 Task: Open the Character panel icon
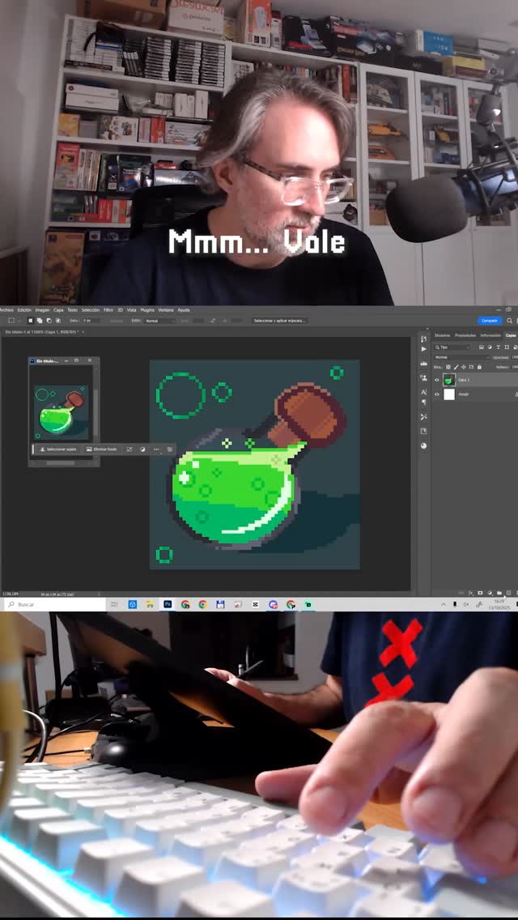(423, 392)
